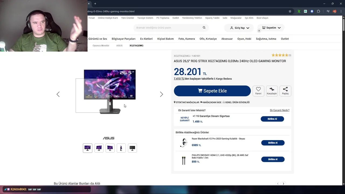The height and width of the screenshot is (194, 345).
Task: Open Ek Garanti Nedir? link
Action: point(280,110)
